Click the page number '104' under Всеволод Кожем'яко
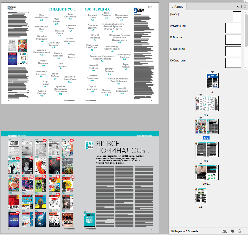This screenshot has width=248, height=235. (70, 82)
